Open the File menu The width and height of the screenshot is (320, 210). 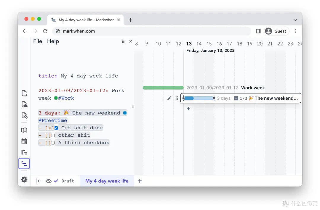click(x=38, y=41)
